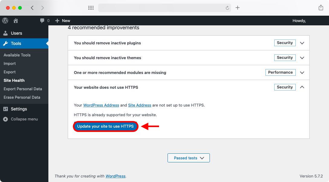
Task: Select Site Health in the Tools menu
Action: 13,80
